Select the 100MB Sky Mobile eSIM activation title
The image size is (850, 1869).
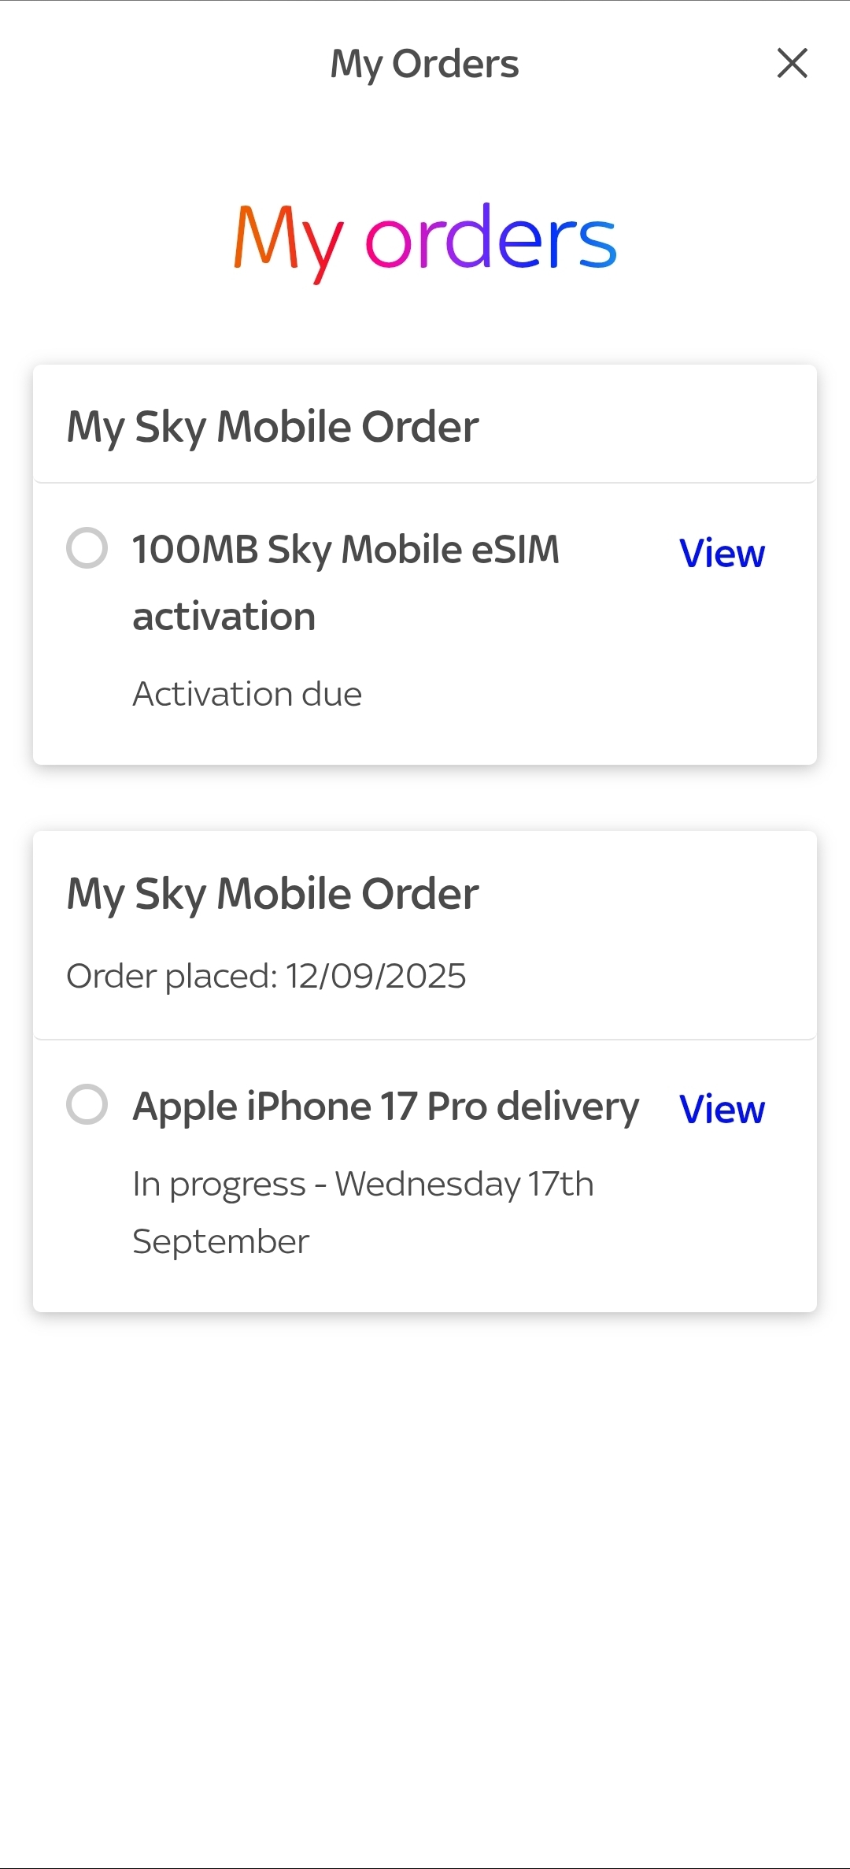(346, 550)
